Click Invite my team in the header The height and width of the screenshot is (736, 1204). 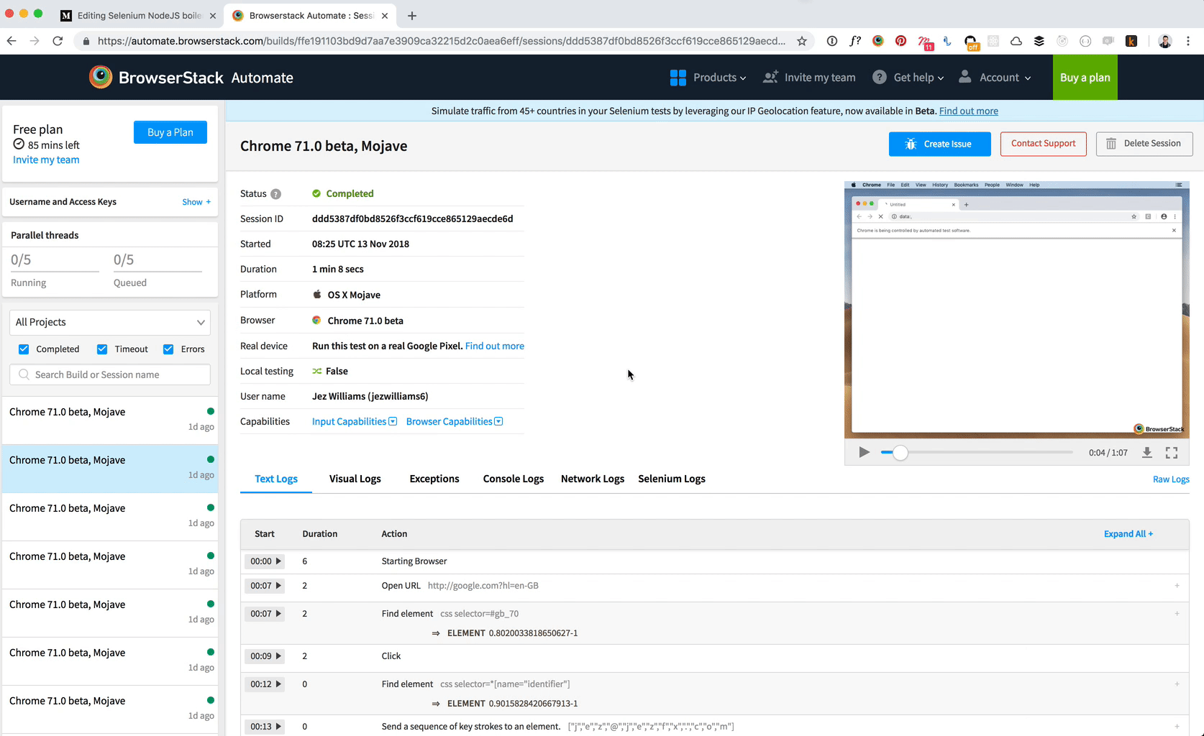[x=809, y=78]
